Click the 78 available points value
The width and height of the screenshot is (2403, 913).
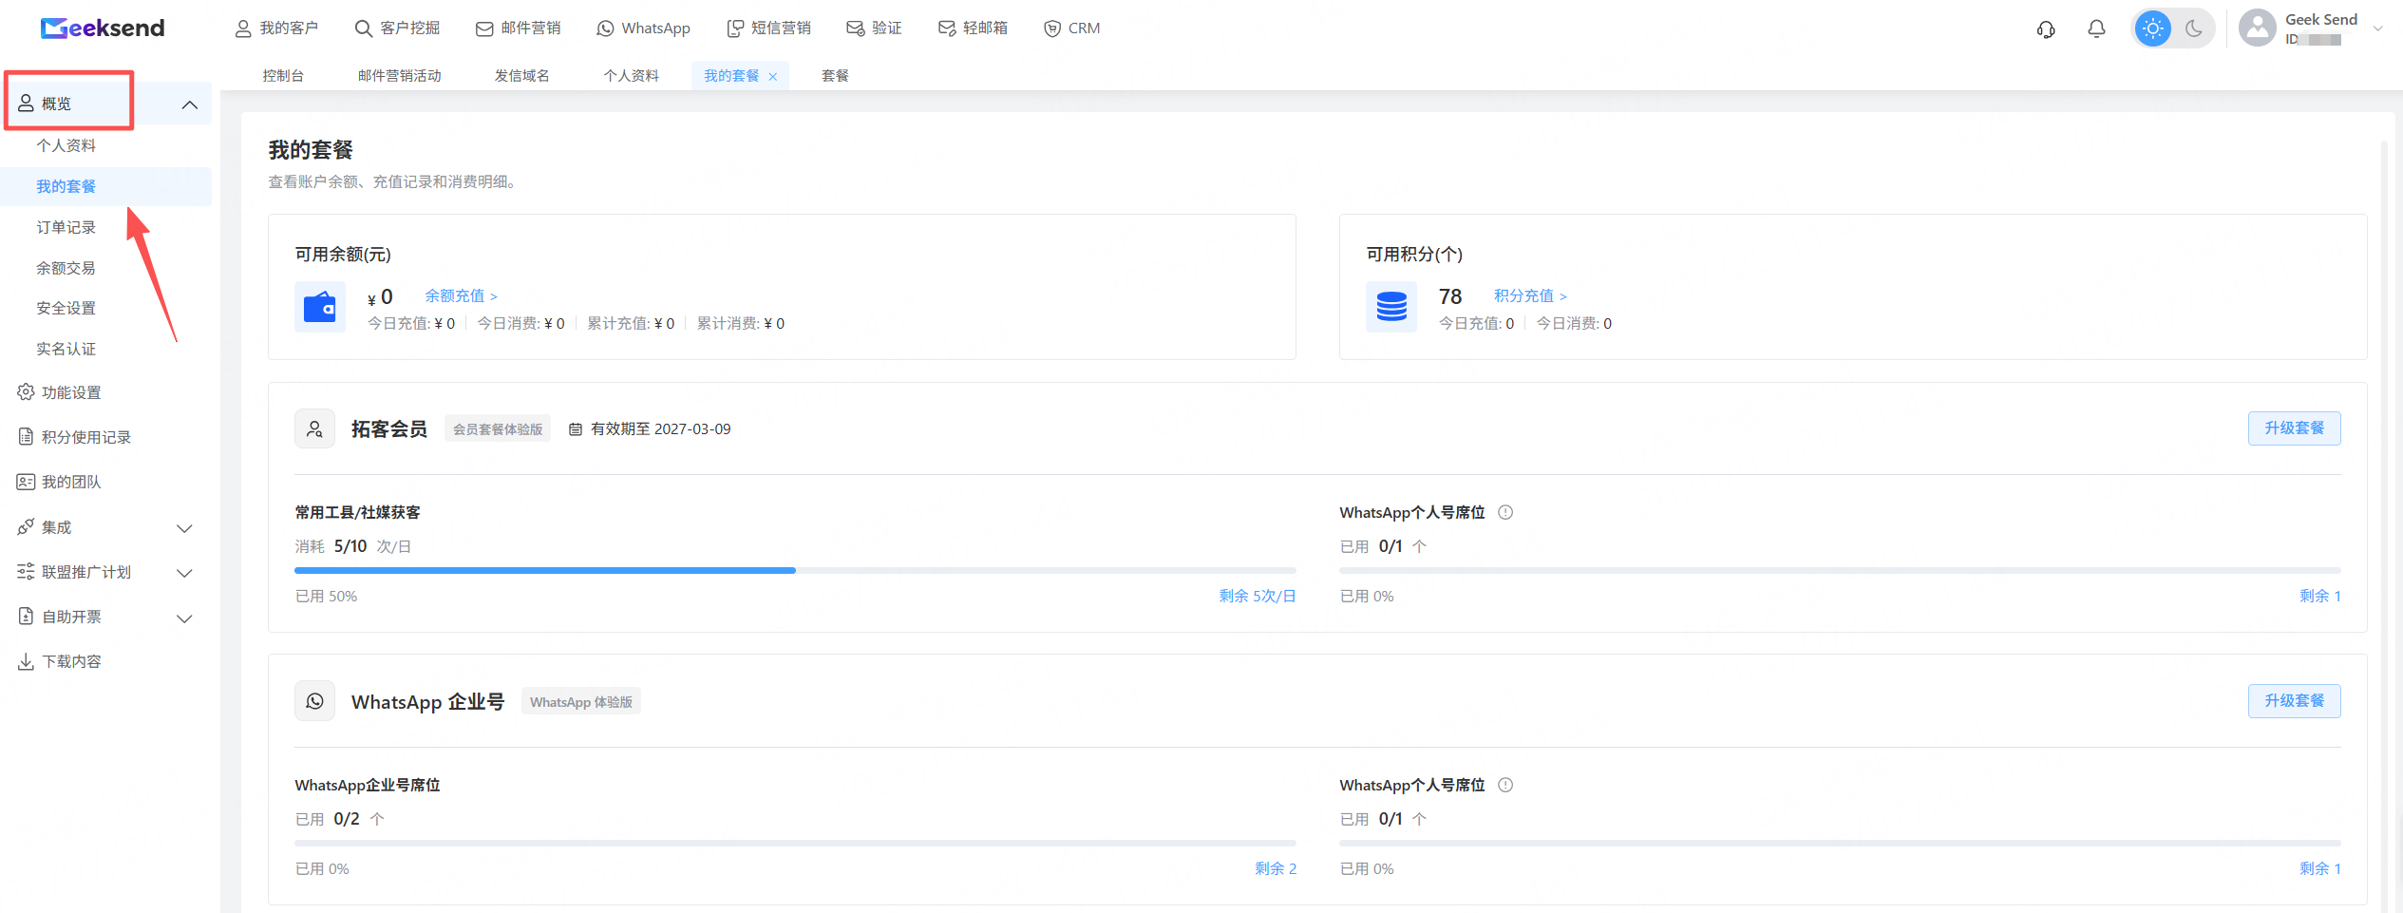pos(1450,296)
